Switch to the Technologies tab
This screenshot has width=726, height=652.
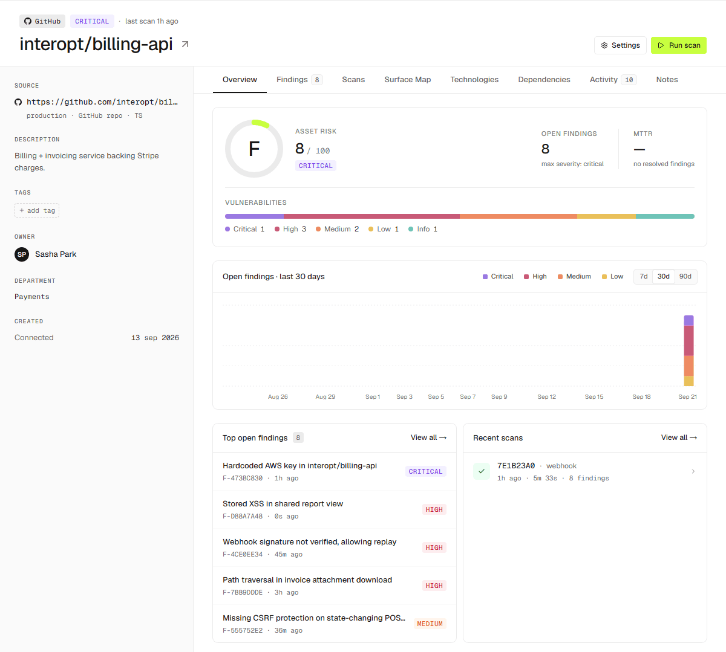click(474, 80)
